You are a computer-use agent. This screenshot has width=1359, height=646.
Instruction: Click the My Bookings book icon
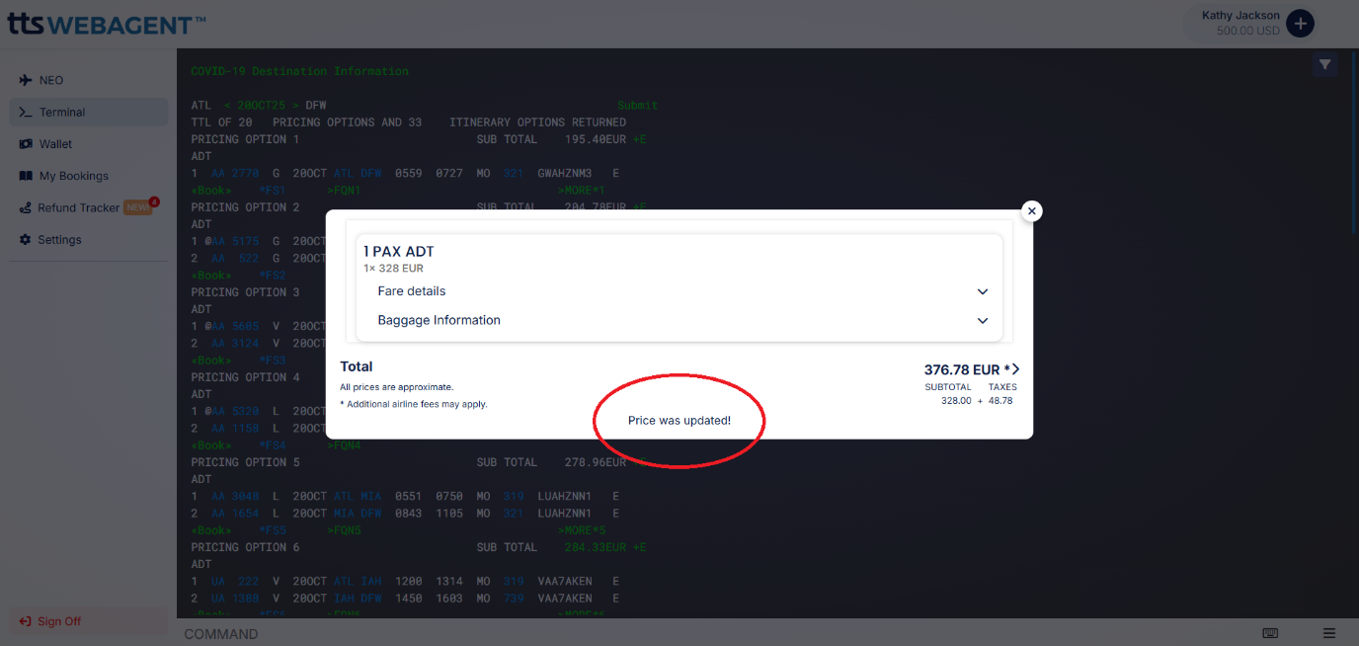pos(26,176)
